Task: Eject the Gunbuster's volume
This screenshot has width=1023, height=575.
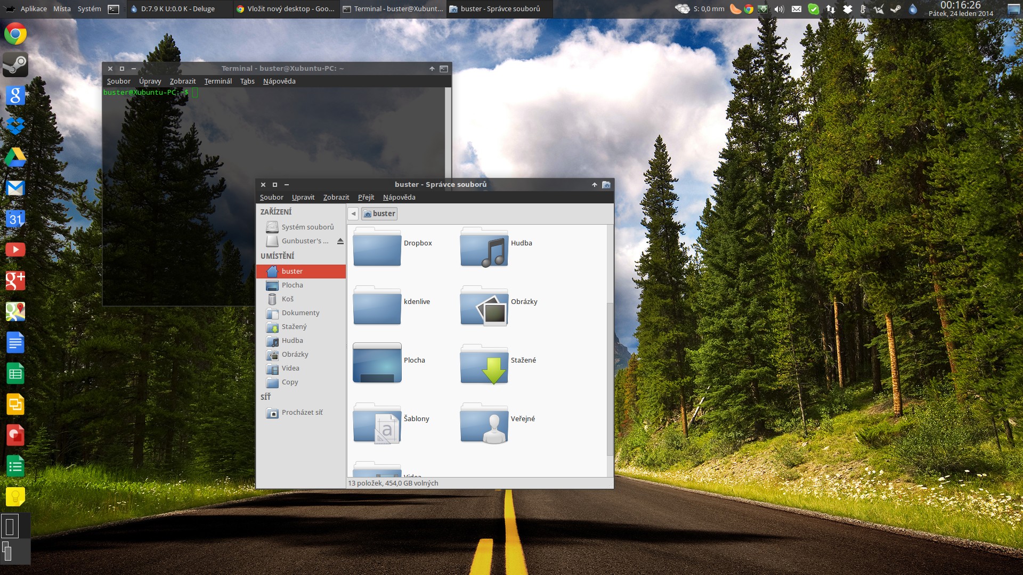Action: coord(340,241)
